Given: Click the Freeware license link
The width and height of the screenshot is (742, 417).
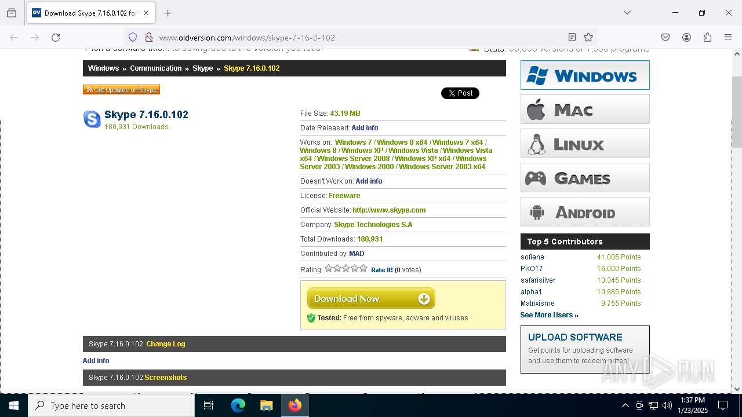Looking at the screenshot, I should click(x=344, y=196).
